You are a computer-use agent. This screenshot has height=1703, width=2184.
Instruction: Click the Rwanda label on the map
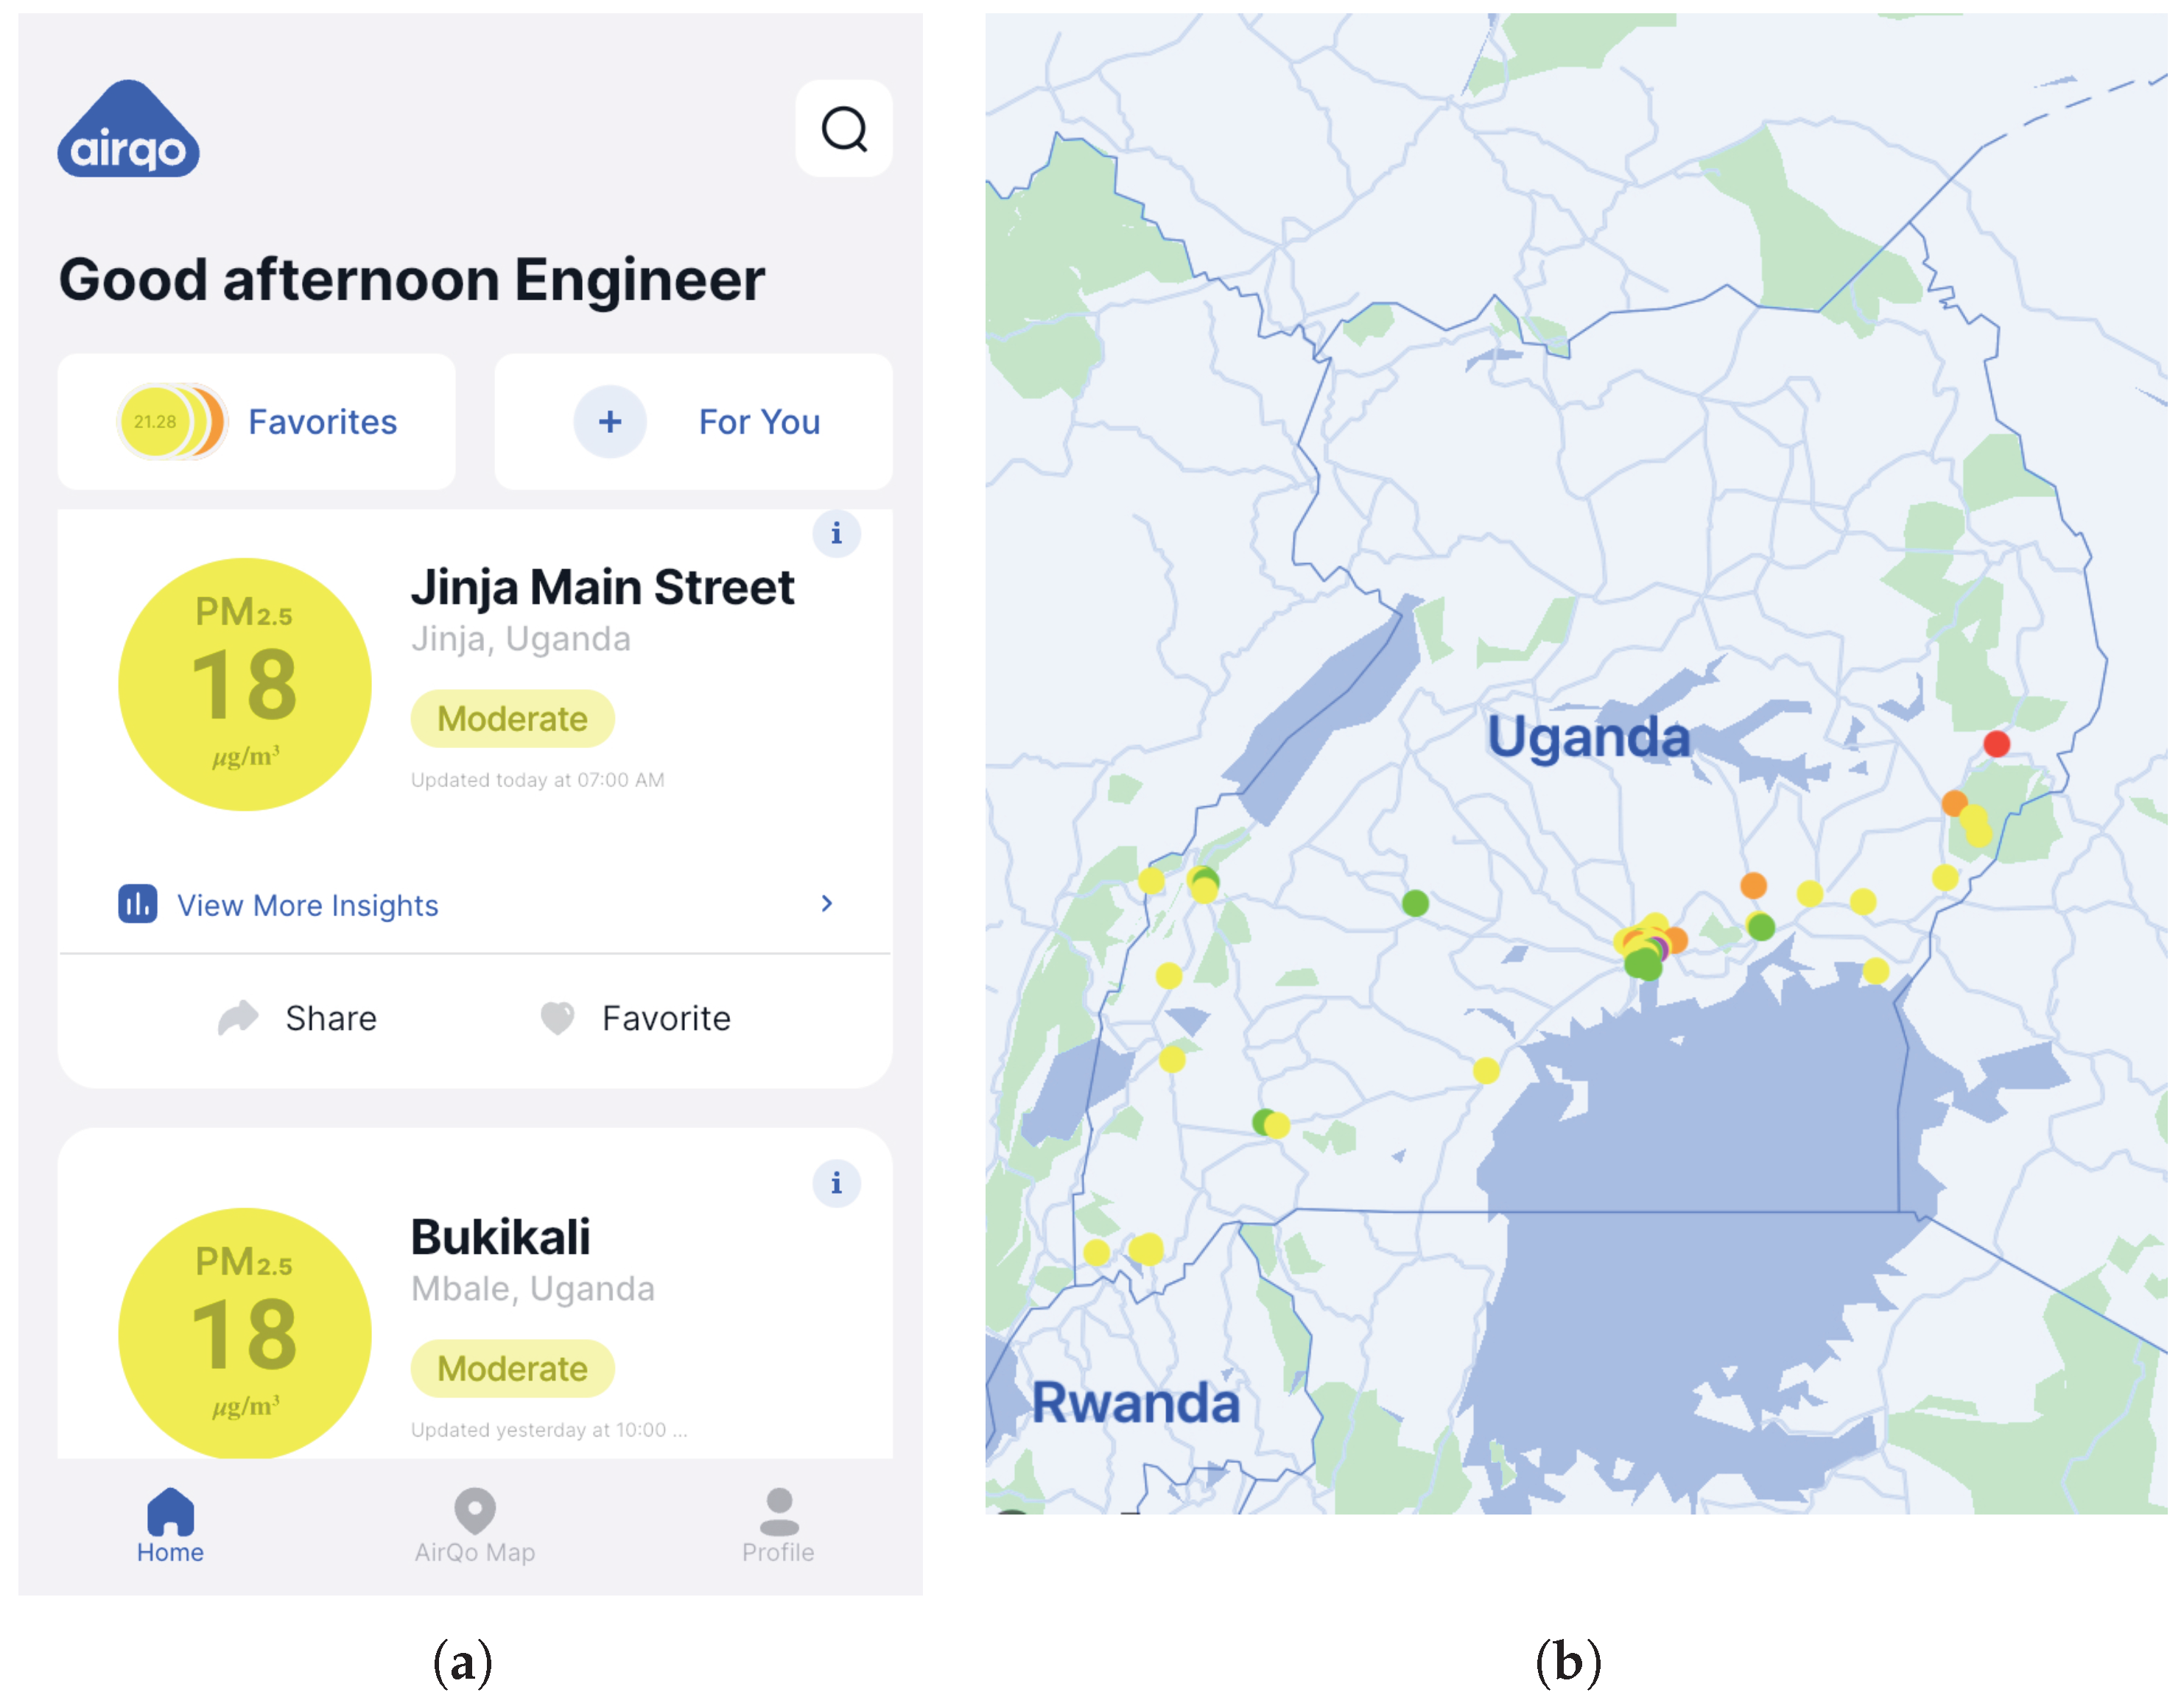[x=1135, y=1402]
